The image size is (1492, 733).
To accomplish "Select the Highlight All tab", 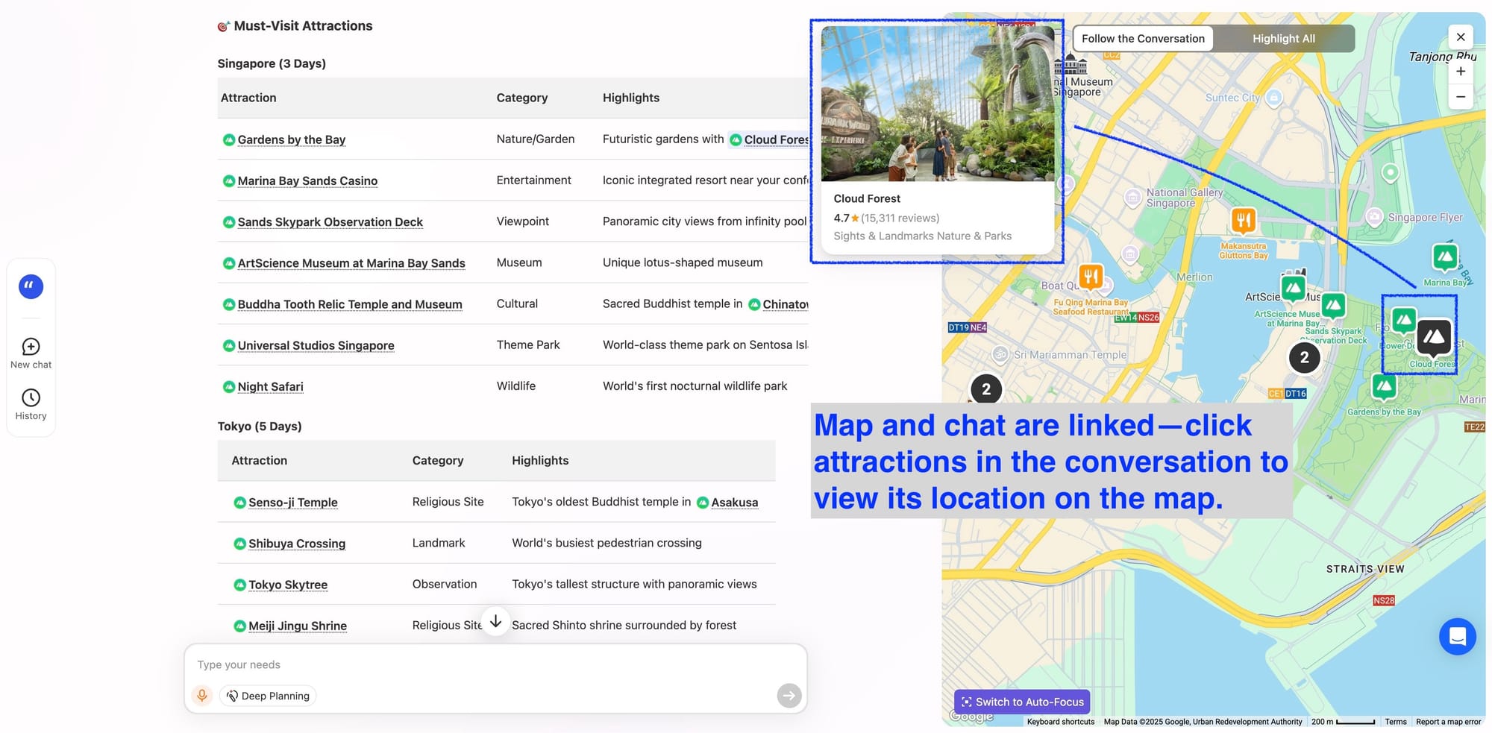I will 1283,39.
